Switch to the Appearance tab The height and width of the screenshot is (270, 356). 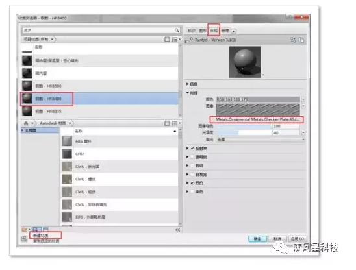[x=214, y=31]
